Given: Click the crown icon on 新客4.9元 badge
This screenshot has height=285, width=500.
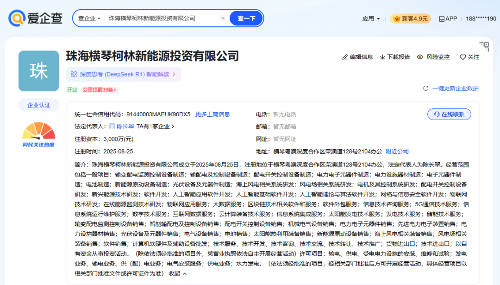Looking at the screenshot, I should click(396, 19).
